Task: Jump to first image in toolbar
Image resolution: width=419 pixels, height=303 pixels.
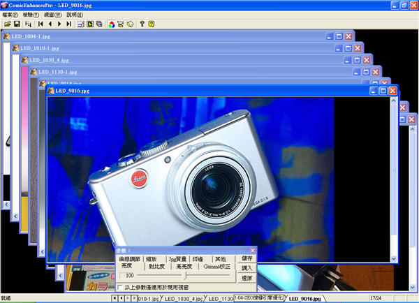Action: point(41,24)
